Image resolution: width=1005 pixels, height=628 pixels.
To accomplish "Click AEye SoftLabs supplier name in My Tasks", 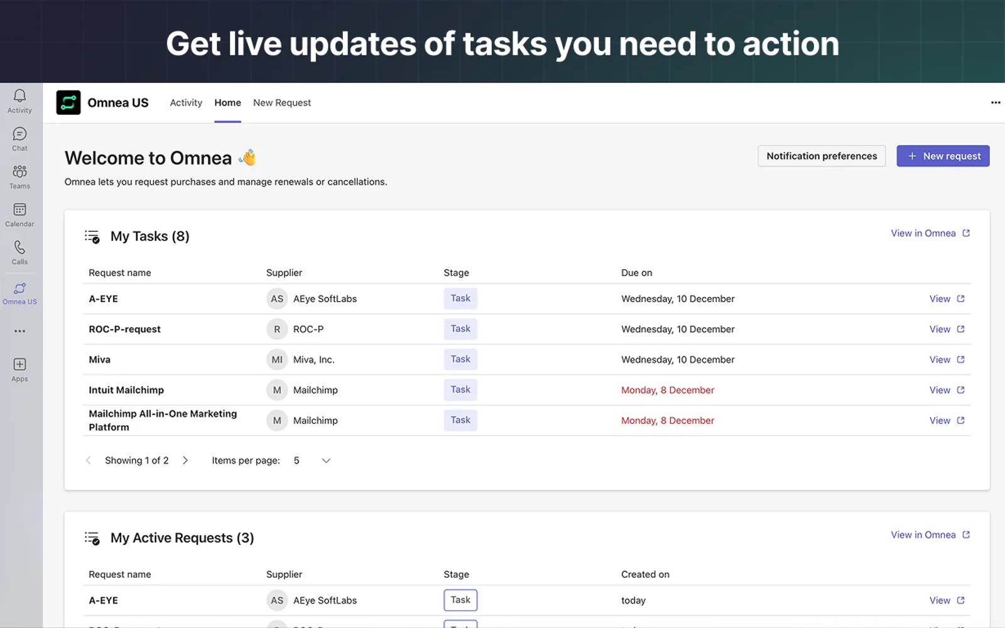I will pyautogui.click(x=325, y=299).
